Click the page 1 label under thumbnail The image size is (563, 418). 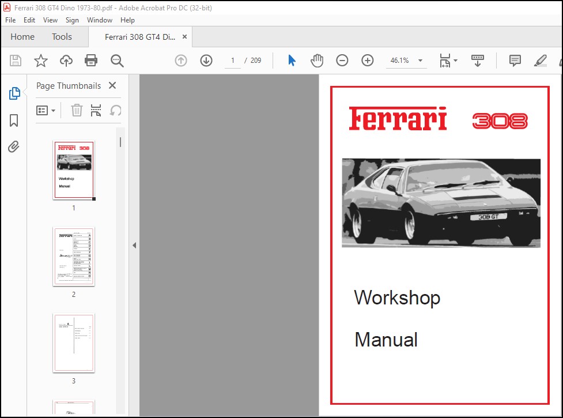(74, 208)
